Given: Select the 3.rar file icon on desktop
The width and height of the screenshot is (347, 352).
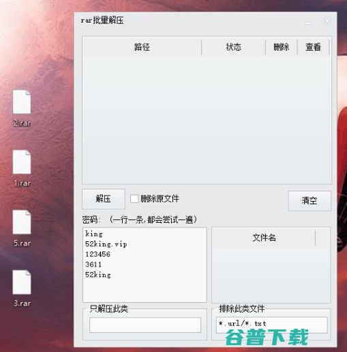Looking at the screenshot, I should coord(22,282).
